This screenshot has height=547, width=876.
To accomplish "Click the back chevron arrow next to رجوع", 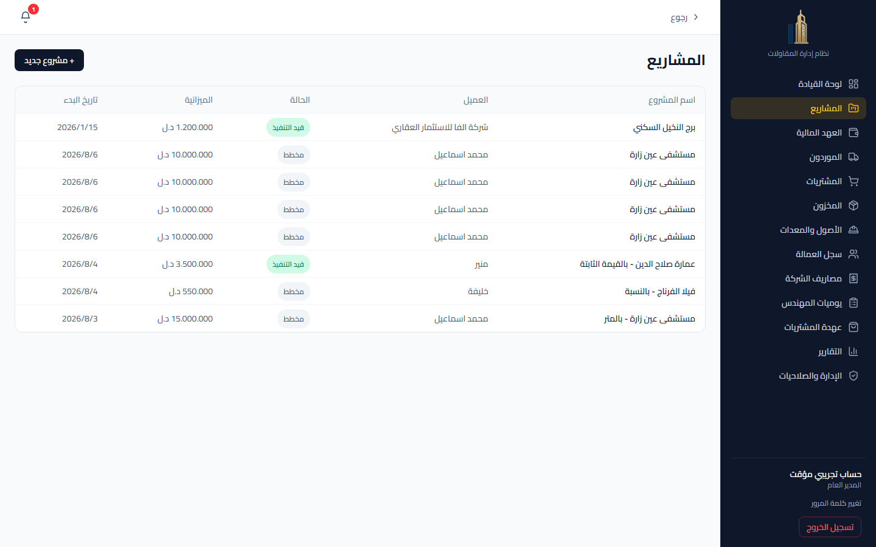I will (x=696, y=17).
